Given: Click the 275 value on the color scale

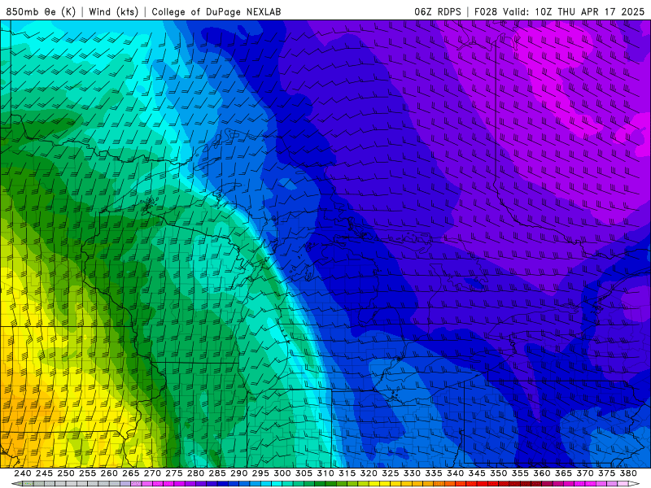Looking at the screenshot, I should click(174, 473).
